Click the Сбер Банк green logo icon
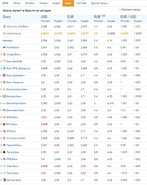This screenshot has height=185, width=147. click(4, 166)
